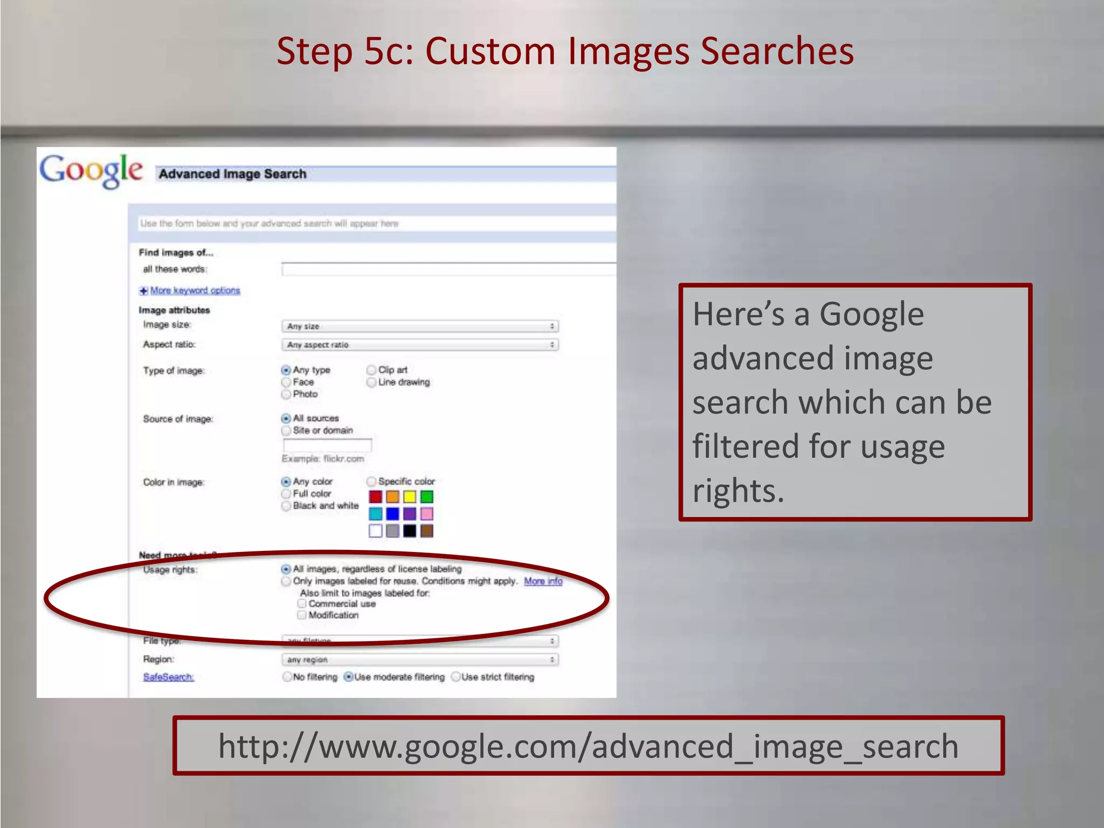Pick the black color swatch
Screen dimensions: 1104x828
(x=410, y=531)
